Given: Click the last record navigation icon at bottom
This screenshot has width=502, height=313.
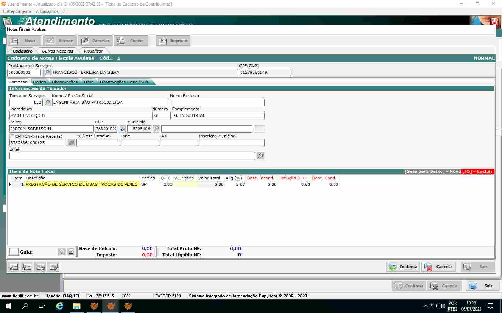Looking at the screenshot, I should pos(53,267).
